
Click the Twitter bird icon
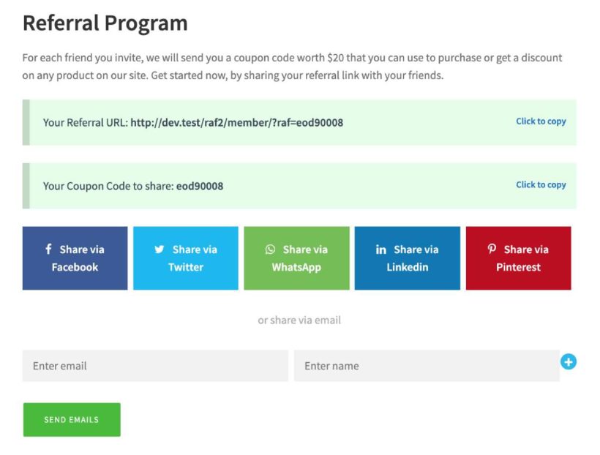point(160,249)
